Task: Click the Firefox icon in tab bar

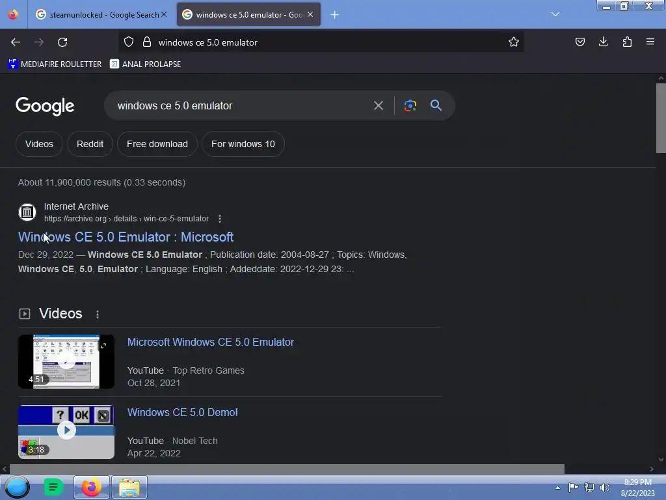Action: (13, 14)
